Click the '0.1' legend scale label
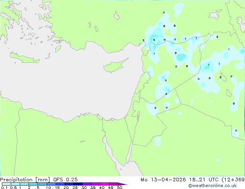The width and height of the screenshot is (245, 189). click(x=4, y=187)
